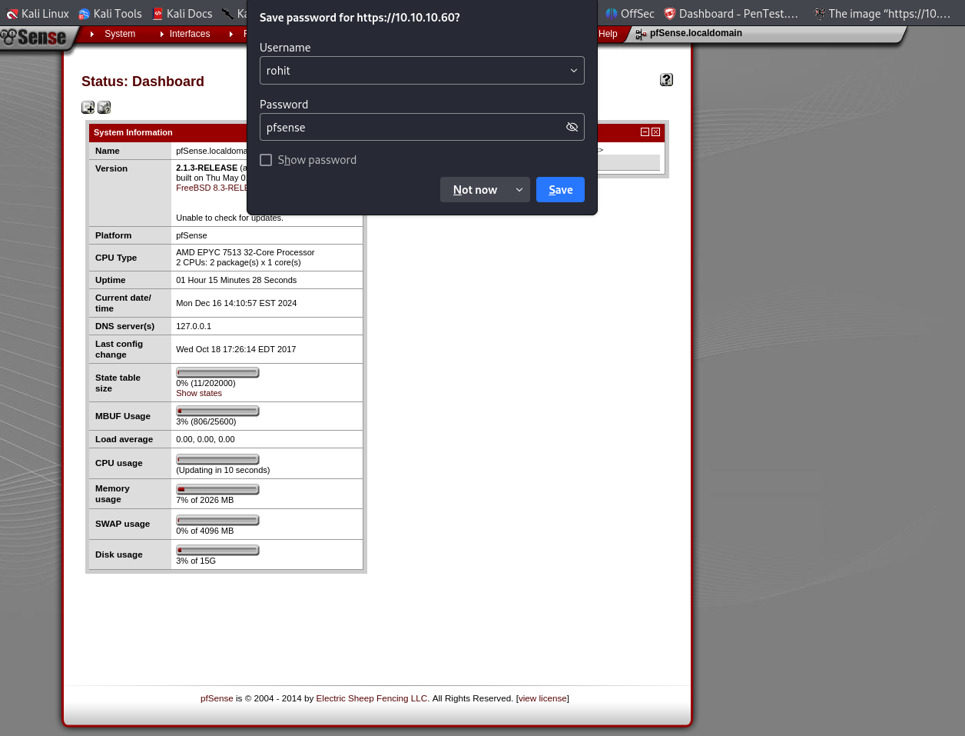965x736 pixels.
Task: Click the MBUF Usage progress bar
Action: pyautogui.click(x=217, y=411)
